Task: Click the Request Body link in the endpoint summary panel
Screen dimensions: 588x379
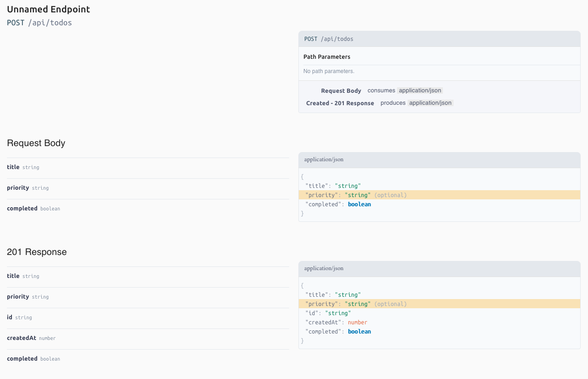Action: (341, 91)
